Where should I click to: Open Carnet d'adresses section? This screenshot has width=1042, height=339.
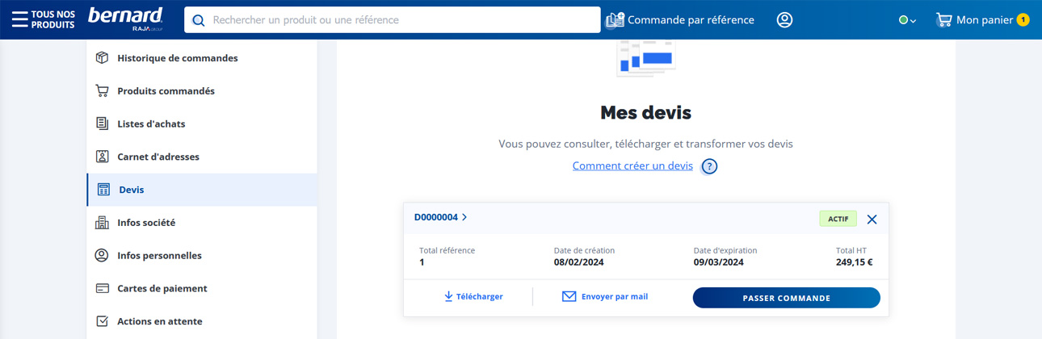point(158,157)
